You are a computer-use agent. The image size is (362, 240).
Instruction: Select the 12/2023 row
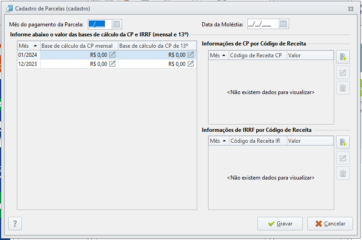coord(107,64)
